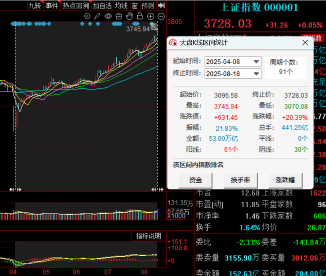Image resolution: width=326 pixels, height=276 pixels.
Task: Click the 资金 ranking button
Action: click(x=195, y=180)
